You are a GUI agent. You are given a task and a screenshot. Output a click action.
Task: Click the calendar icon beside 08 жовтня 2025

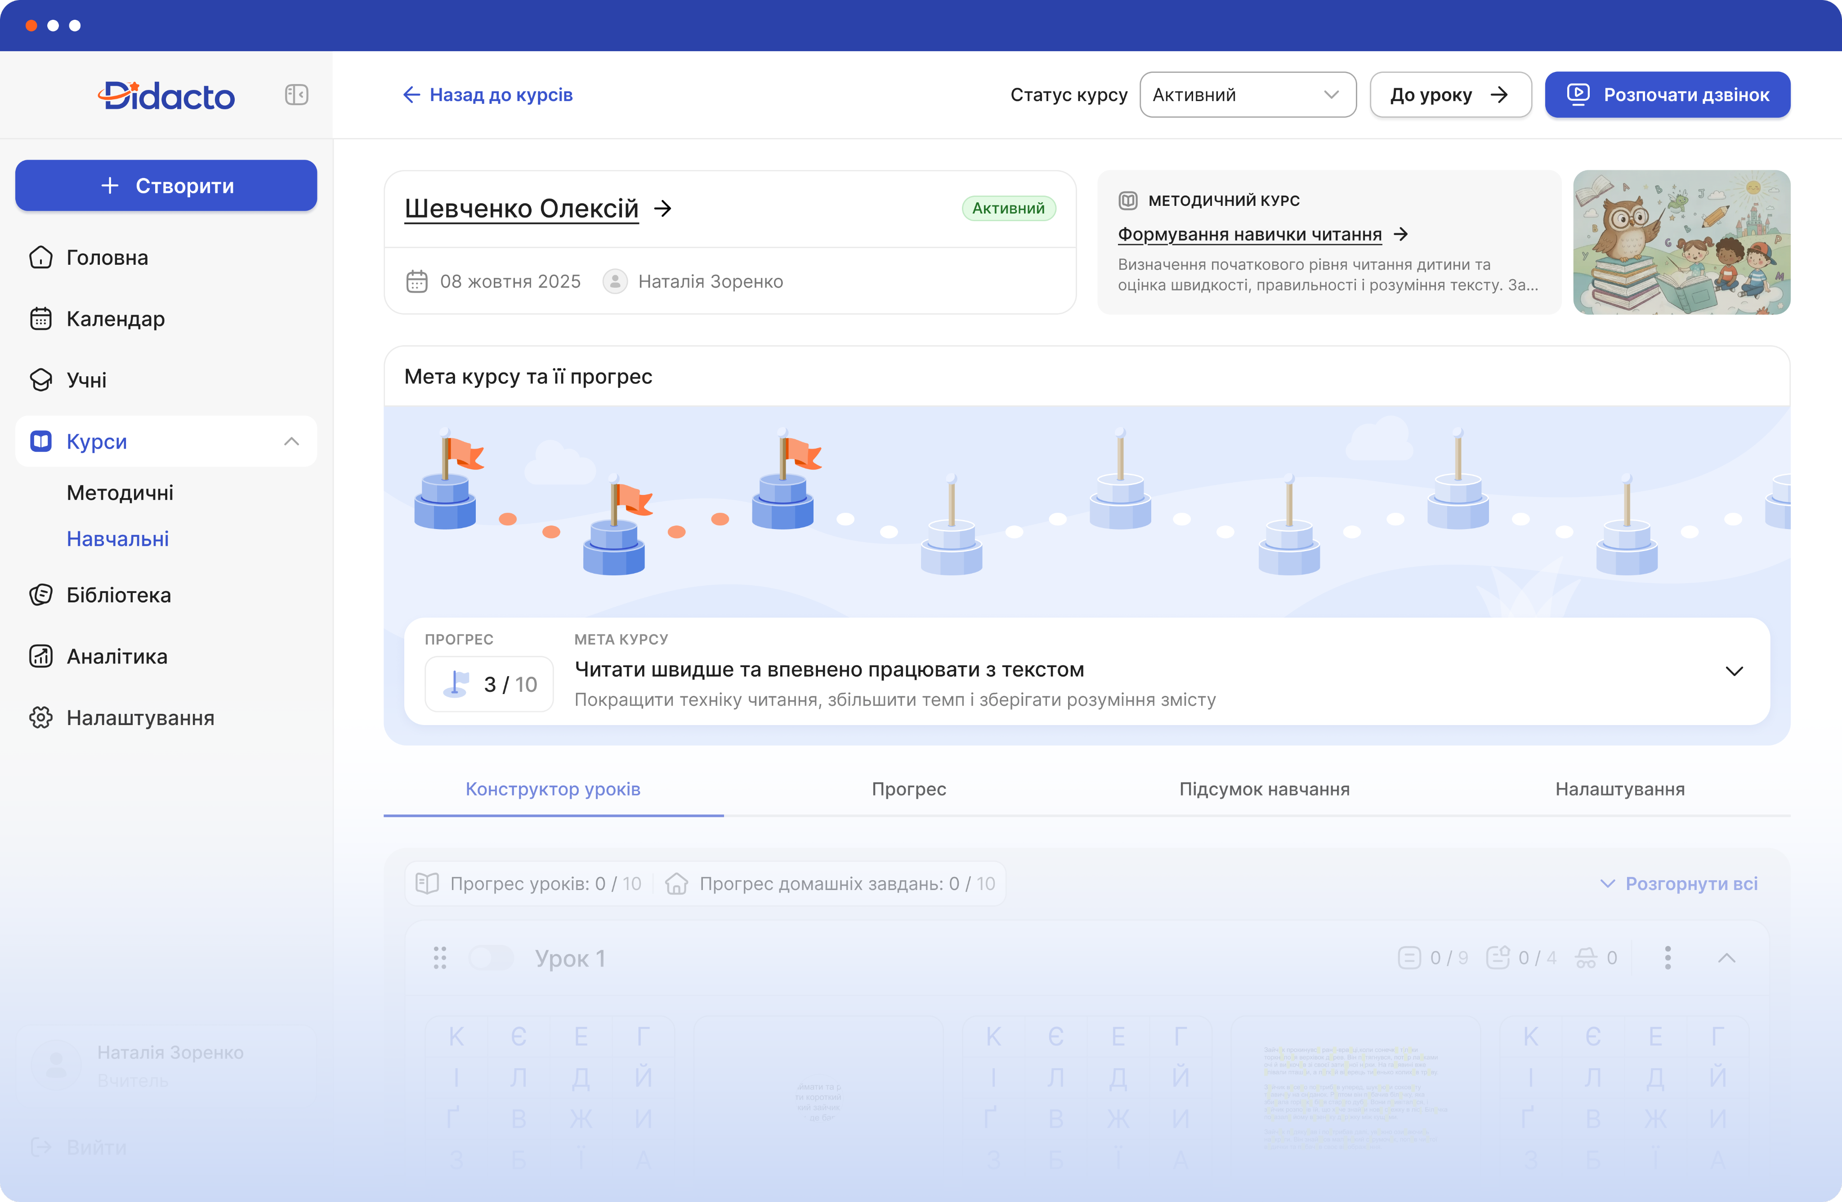(x=417, y=281)
